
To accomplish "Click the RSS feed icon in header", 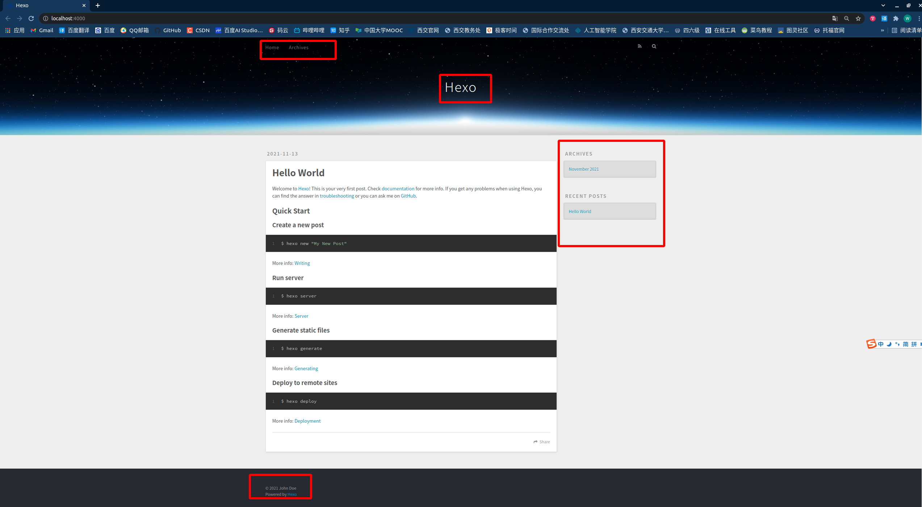I will click(640, 46).
